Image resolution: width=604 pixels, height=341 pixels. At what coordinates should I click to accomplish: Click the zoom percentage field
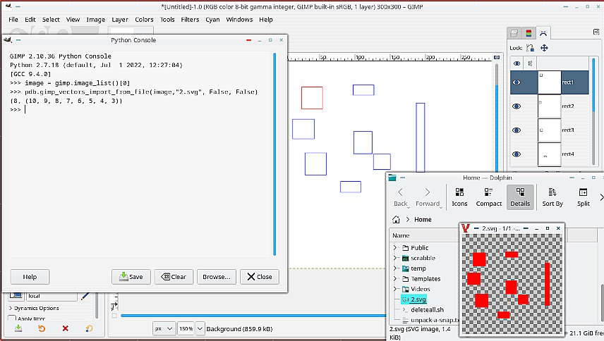click(x=186, y=329)
